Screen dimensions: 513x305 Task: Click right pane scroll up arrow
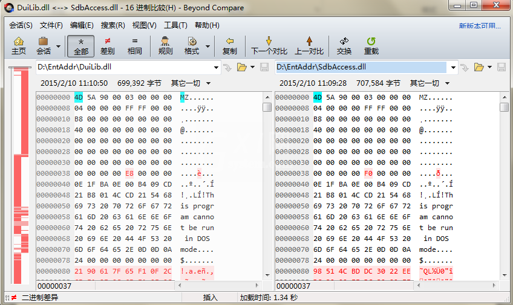click(x=504, y=97)
